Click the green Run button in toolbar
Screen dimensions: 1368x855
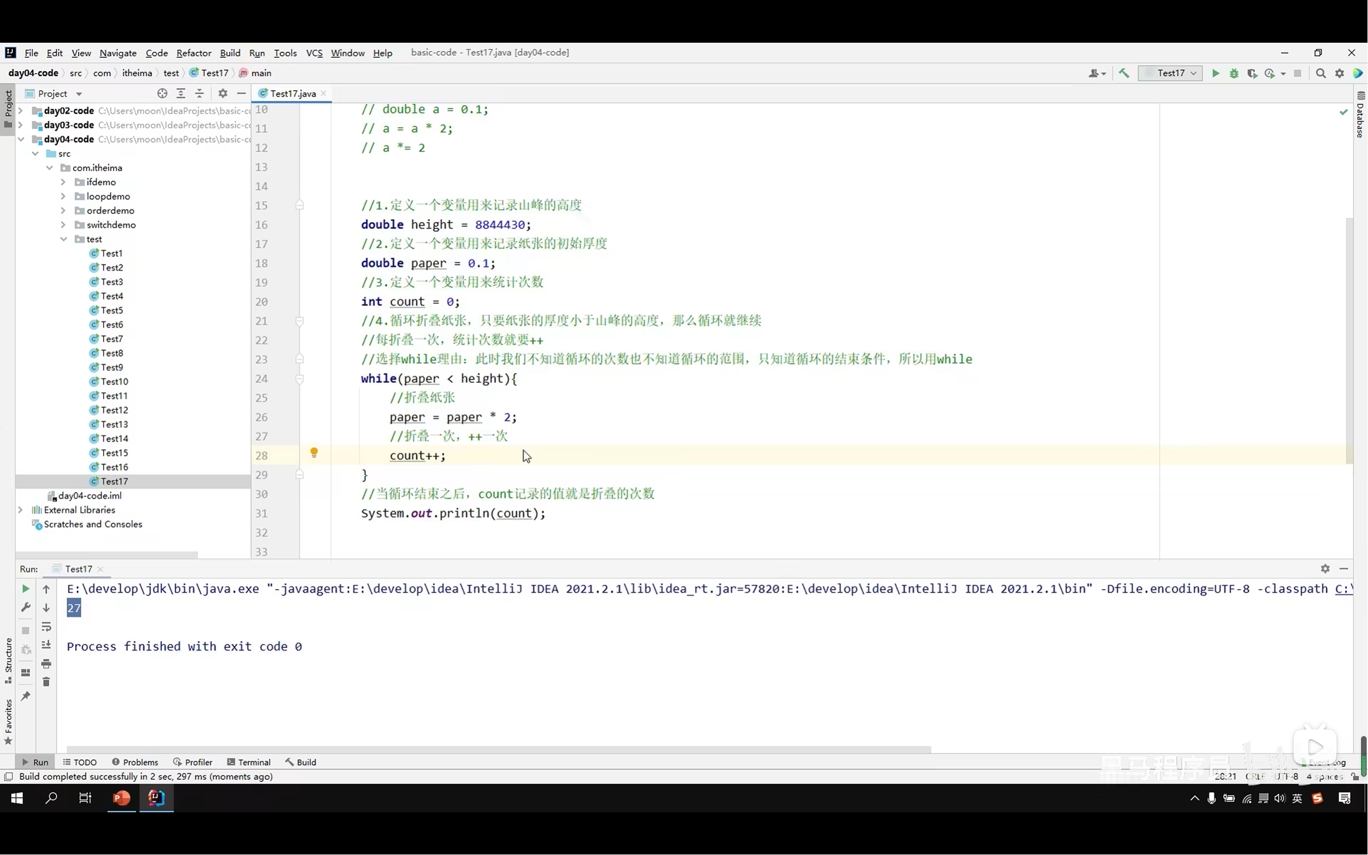point(1215,74)
